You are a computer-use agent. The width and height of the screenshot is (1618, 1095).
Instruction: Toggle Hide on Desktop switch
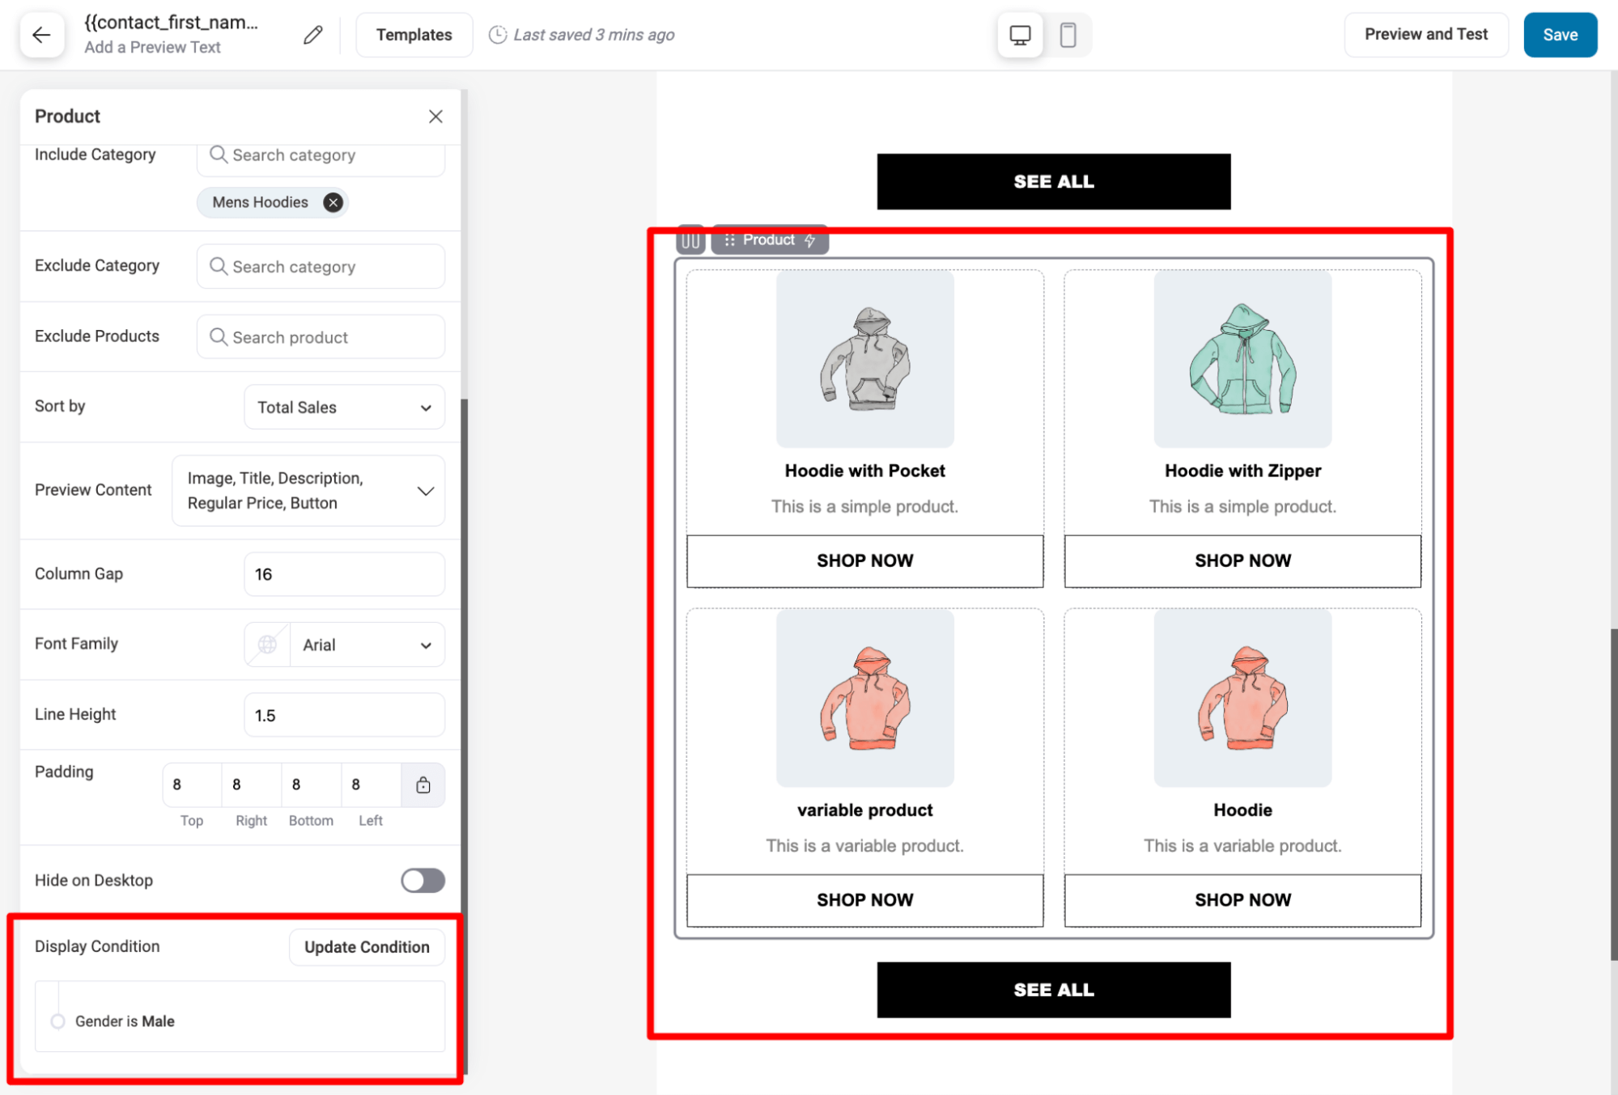(423, 880)
